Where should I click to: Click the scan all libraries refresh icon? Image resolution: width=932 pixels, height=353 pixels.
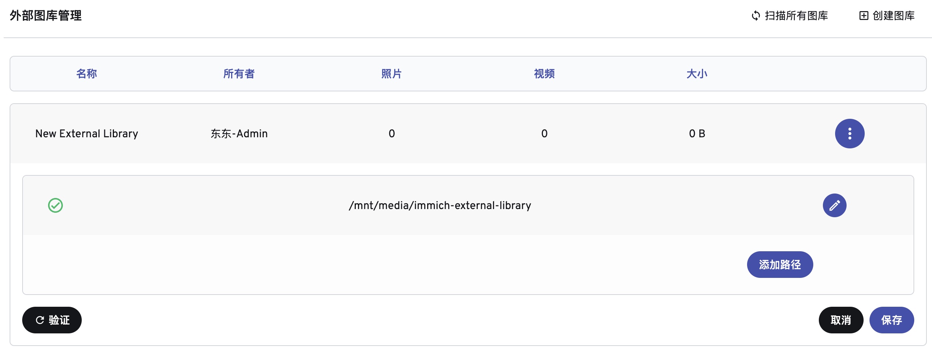pos(756,16)
